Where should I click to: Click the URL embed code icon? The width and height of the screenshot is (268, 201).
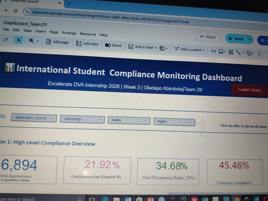213,51
